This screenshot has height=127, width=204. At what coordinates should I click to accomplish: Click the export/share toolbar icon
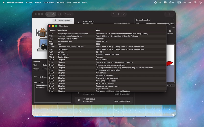53,14
